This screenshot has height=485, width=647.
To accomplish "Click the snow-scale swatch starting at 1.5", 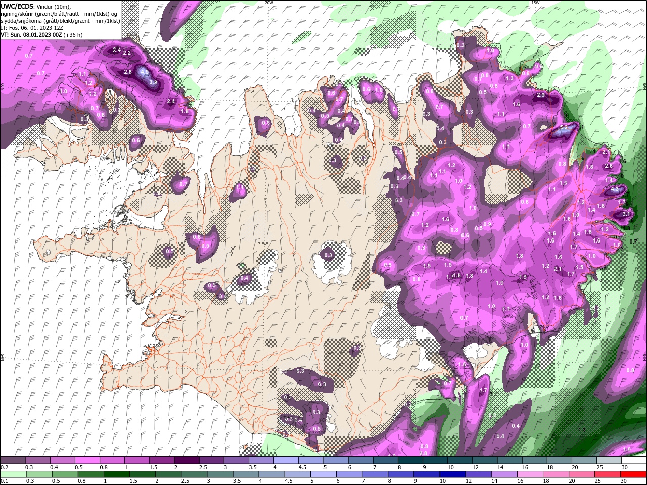I will coord(162,460).
